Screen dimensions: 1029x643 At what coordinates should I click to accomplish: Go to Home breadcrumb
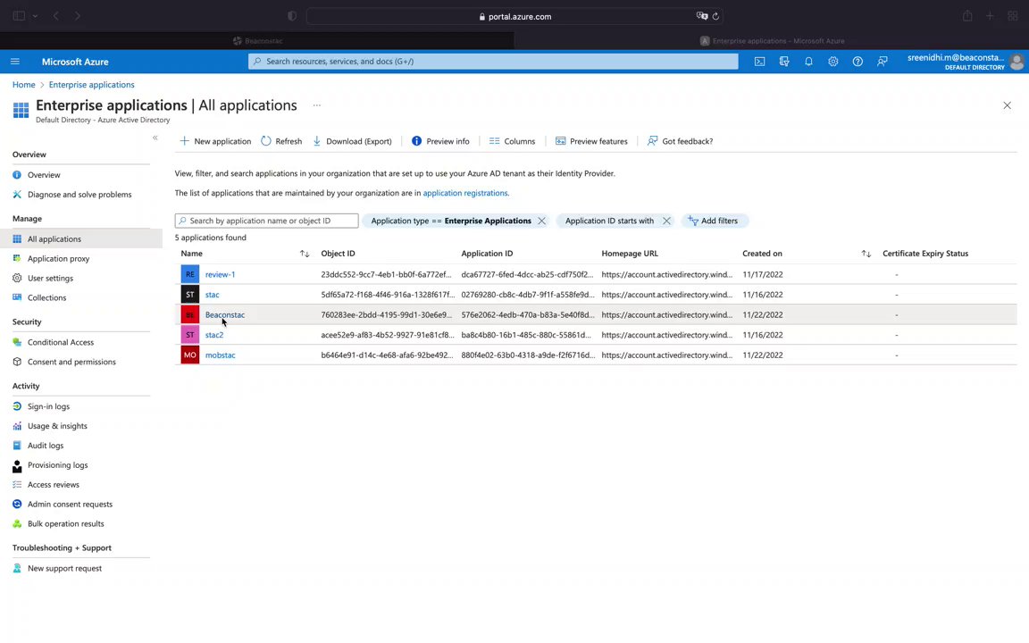[23, 85]
